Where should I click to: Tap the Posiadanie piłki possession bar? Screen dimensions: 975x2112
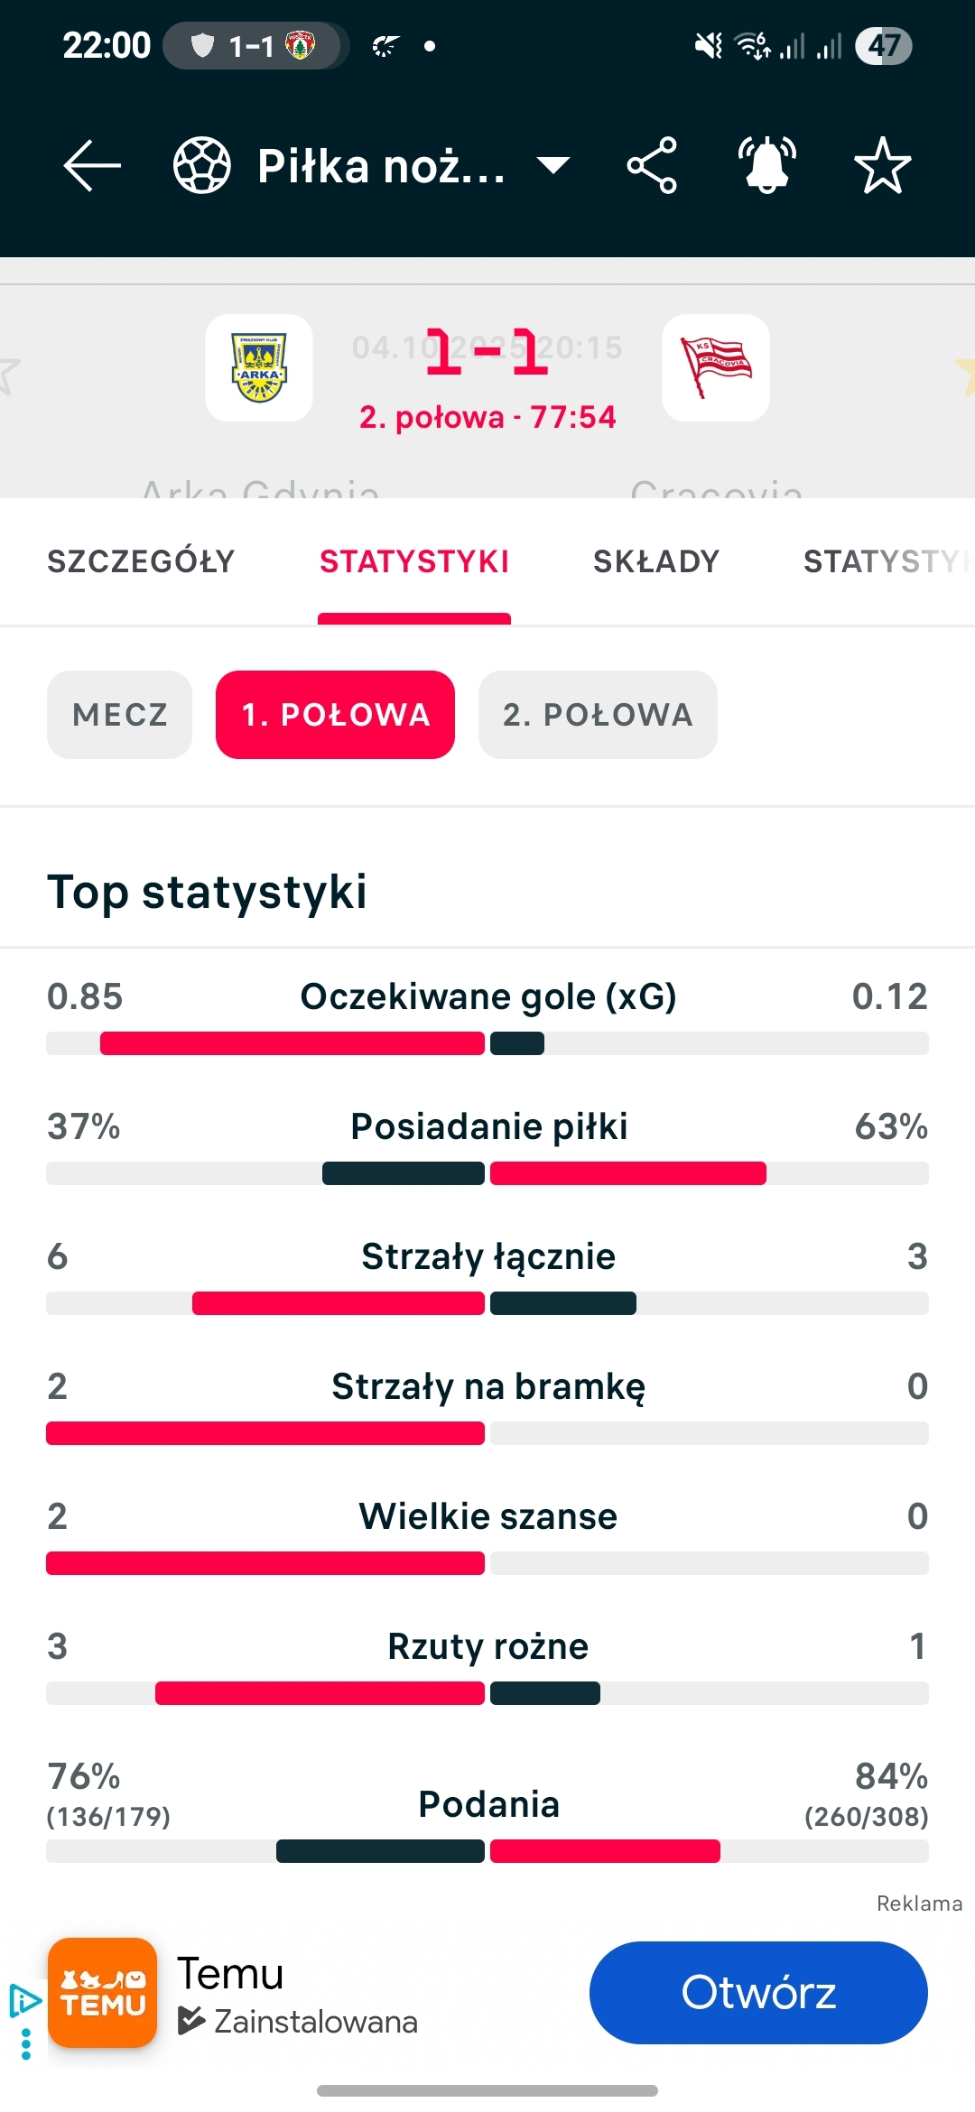(x=487, y=1173)
